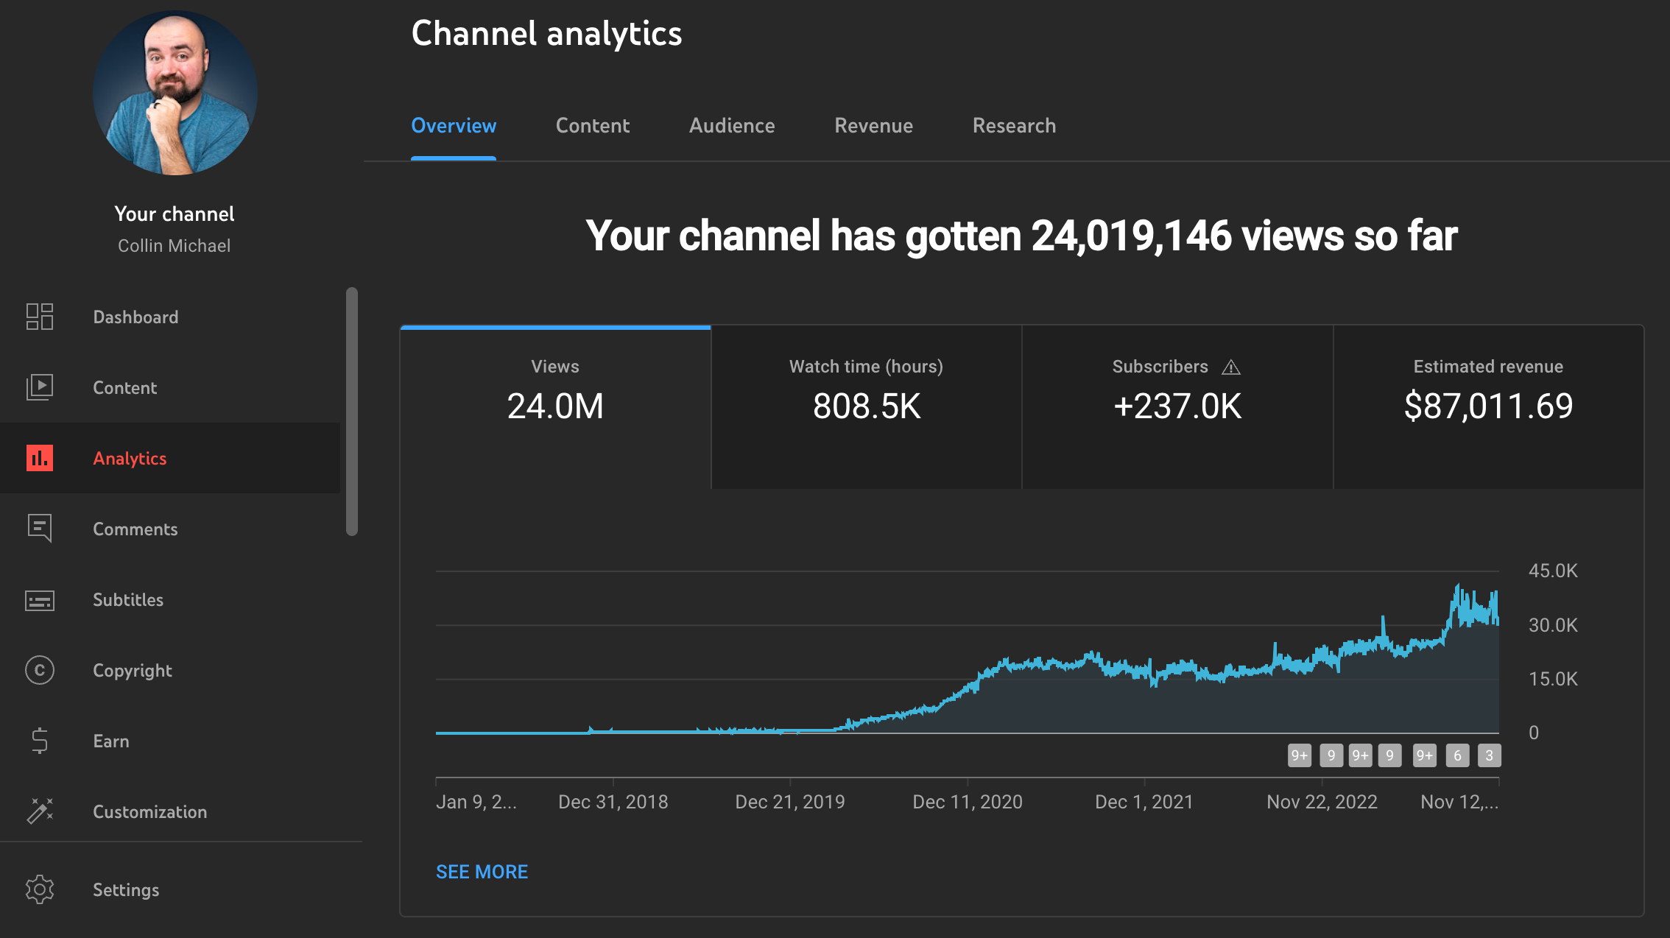The width and height of the screenshot is (1670, 938).
Task: Open Customization with the magic wand icon
Action: tap(40, 811)
